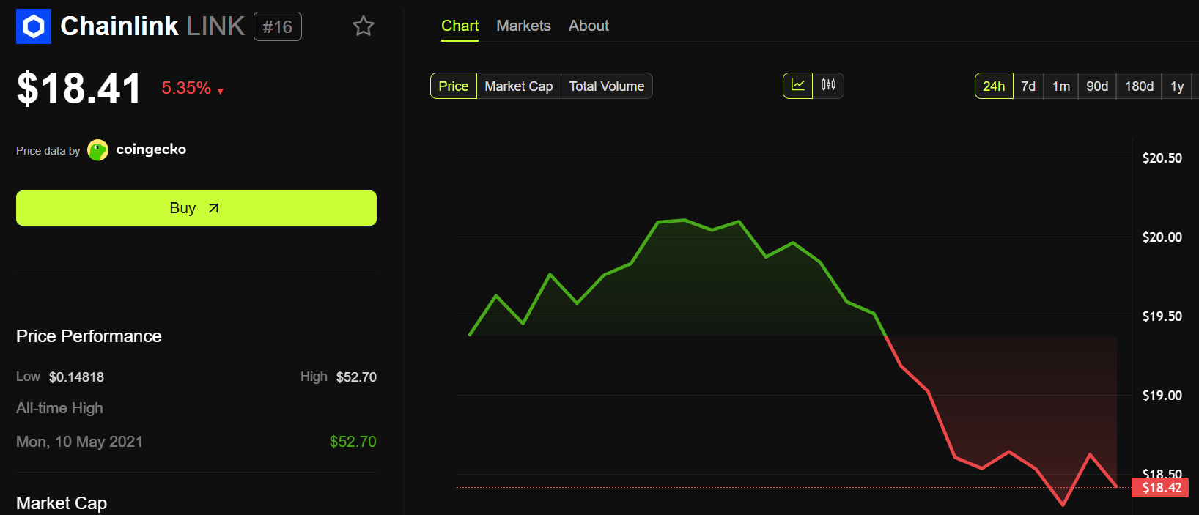Click the $20.50 axis label
This screenshot has height=515, width=1199.
click(1162, 158)
